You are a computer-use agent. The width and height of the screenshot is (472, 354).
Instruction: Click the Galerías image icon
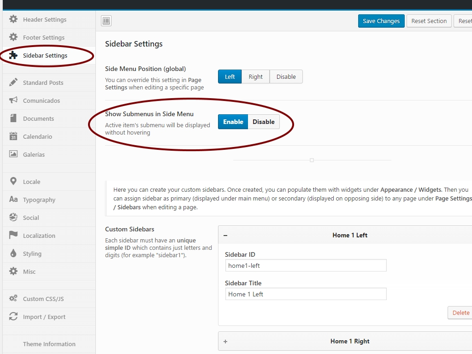[13, 154]
